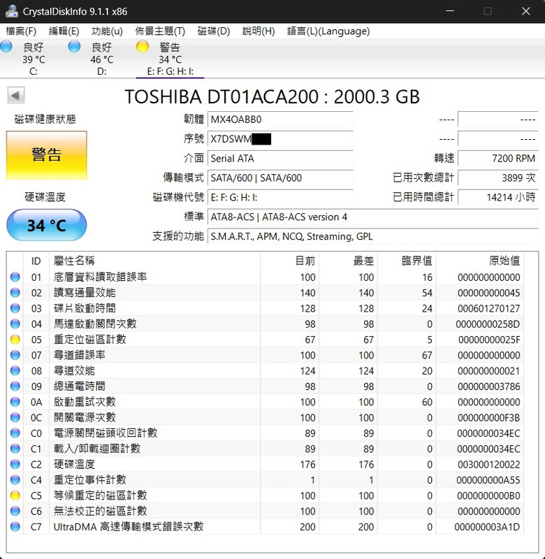Click yellow dot for attribute 05 重定位磁區計數
Screen dimensions: 545x559
pos(15,340)
